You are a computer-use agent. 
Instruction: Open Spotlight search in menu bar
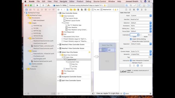[x=141, y=1]
